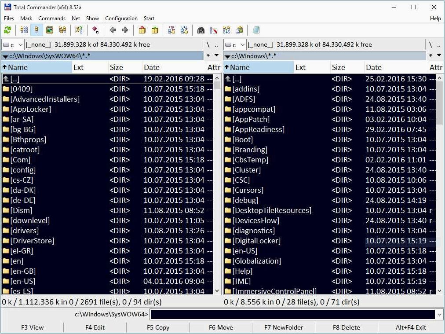
Task: Click left panel scrollbar down arrow
Action: point(217,291)
